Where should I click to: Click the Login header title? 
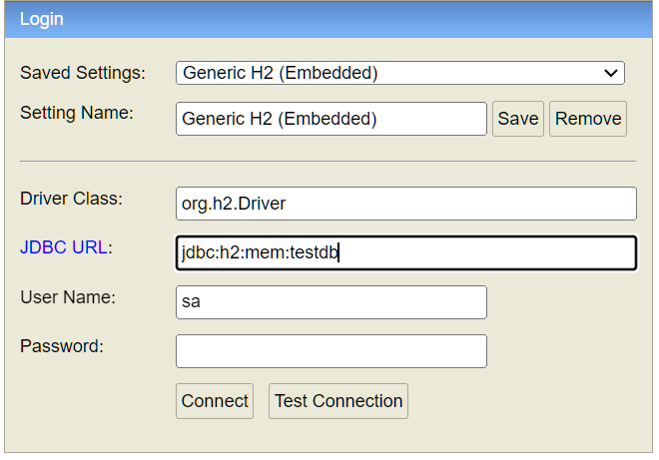[x=42, y=19]
